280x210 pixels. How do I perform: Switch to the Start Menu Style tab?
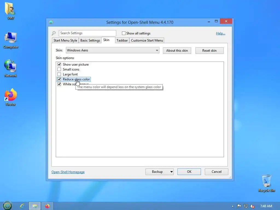coord(65,40)
